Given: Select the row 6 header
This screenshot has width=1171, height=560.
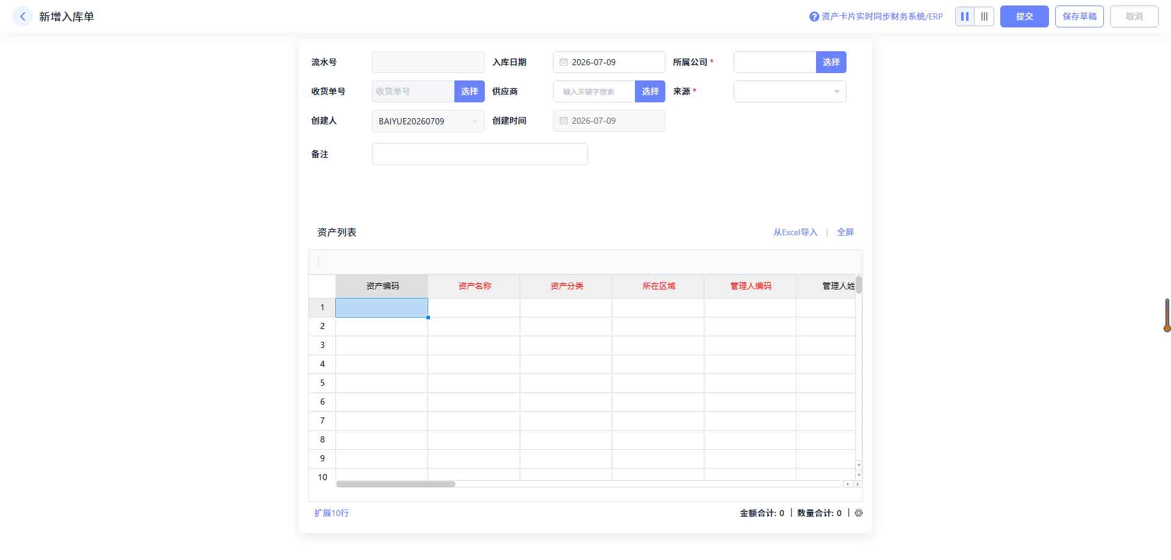Looking at the screenshot, I should click(322, 402).
